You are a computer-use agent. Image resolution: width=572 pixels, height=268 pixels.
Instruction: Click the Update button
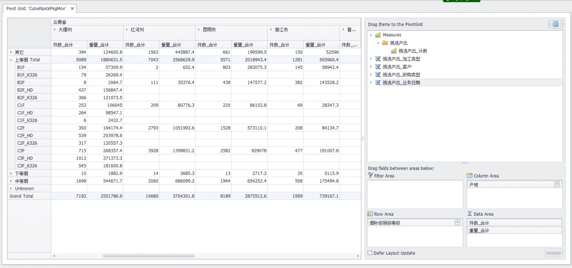coord(553,253)
